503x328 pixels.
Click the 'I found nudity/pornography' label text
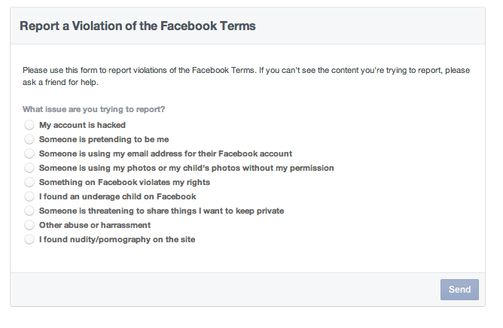tap(117, 239)
